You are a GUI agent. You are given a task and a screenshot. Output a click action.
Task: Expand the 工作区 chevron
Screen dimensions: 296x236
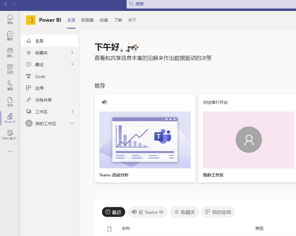(72, 112)
